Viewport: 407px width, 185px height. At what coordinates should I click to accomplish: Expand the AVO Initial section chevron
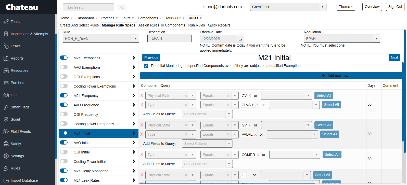coord(134,143)
